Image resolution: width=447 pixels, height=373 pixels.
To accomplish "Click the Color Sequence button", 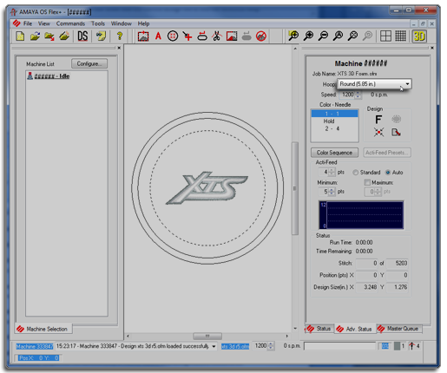I will click(x=334, y=153).
